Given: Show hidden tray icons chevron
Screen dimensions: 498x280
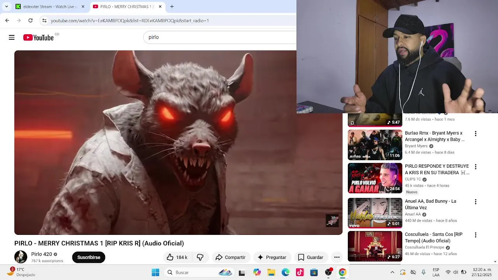Looking at the screenshot, I should pos(392,272).
